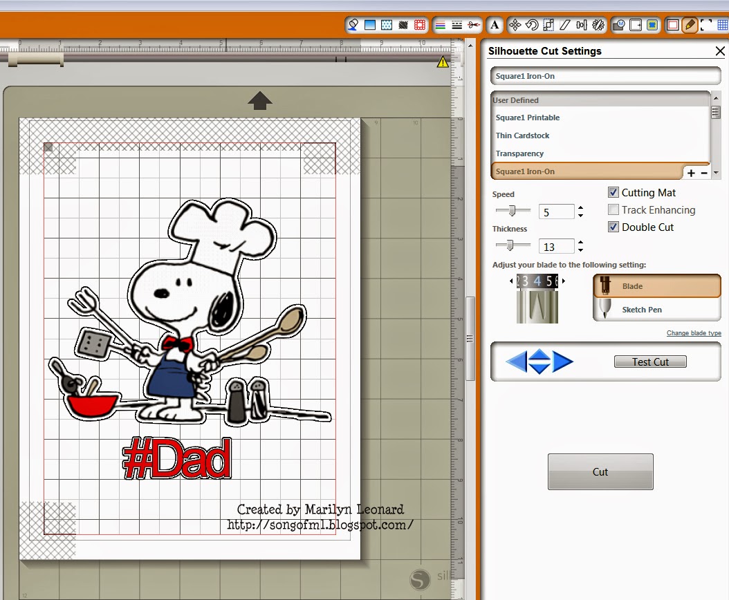Image resolution: width=729 pixels, height=600 pixels.
Task: Open the Scale tool icon
Action: pyautogui.click(x=548, y=25)
